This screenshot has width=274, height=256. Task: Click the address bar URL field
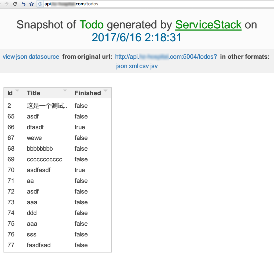157,4
